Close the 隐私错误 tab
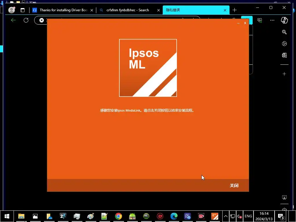 tap(225, 10)
